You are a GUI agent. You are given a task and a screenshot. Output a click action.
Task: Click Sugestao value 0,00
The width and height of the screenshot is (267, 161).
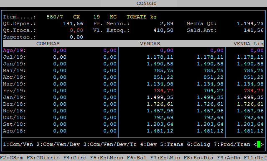click(76, 37)
